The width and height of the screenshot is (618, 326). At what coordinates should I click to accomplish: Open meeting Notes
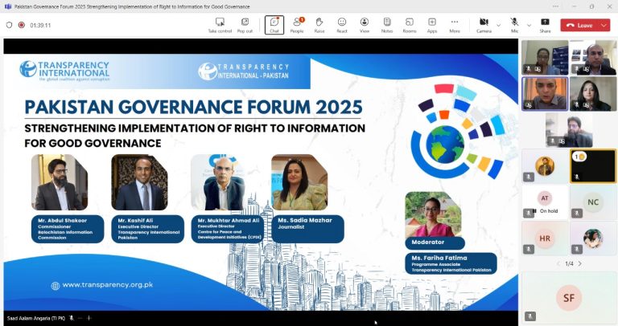click(387, 24)
